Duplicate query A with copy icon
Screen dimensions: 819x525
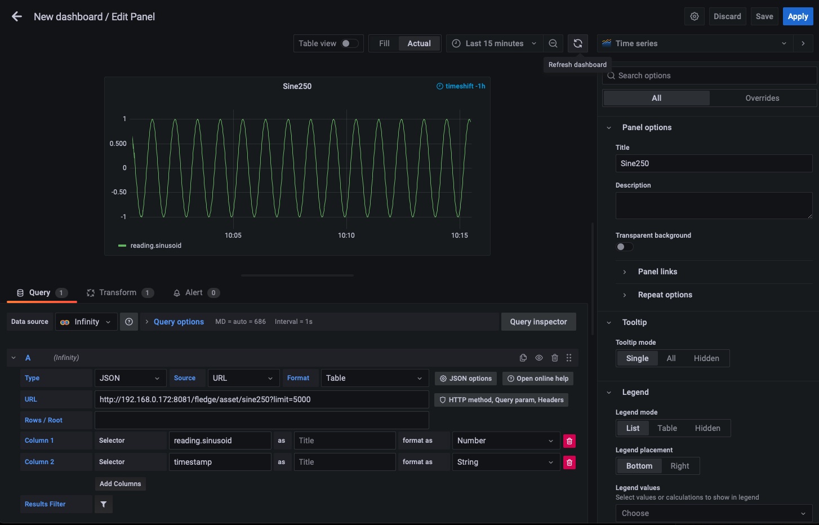pos(523,358)
